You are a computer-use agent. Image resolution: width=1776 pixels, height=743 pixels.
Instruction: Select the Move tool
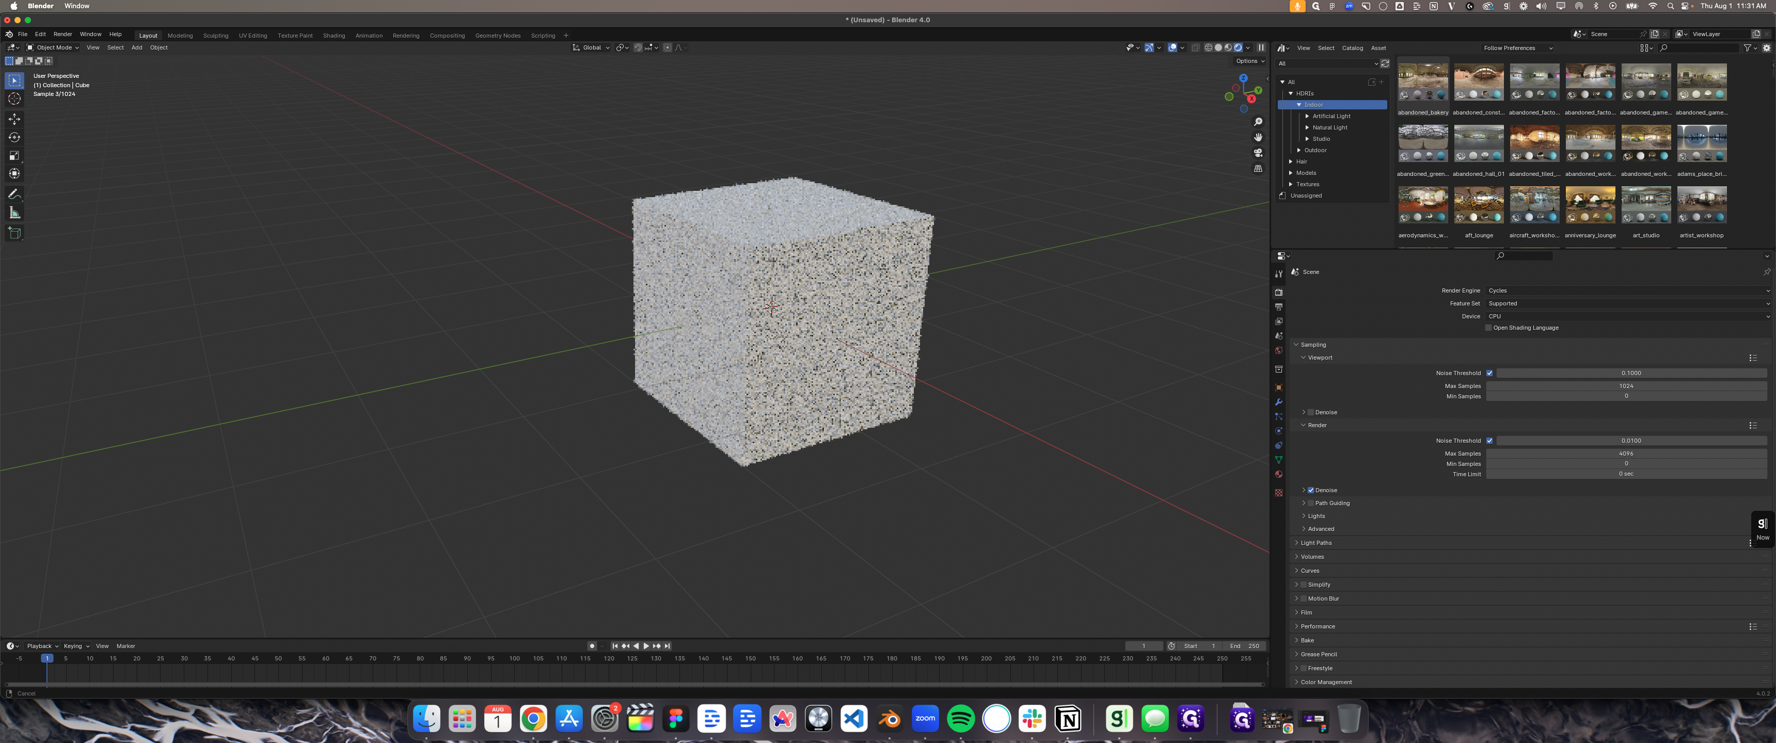[14, 119]
